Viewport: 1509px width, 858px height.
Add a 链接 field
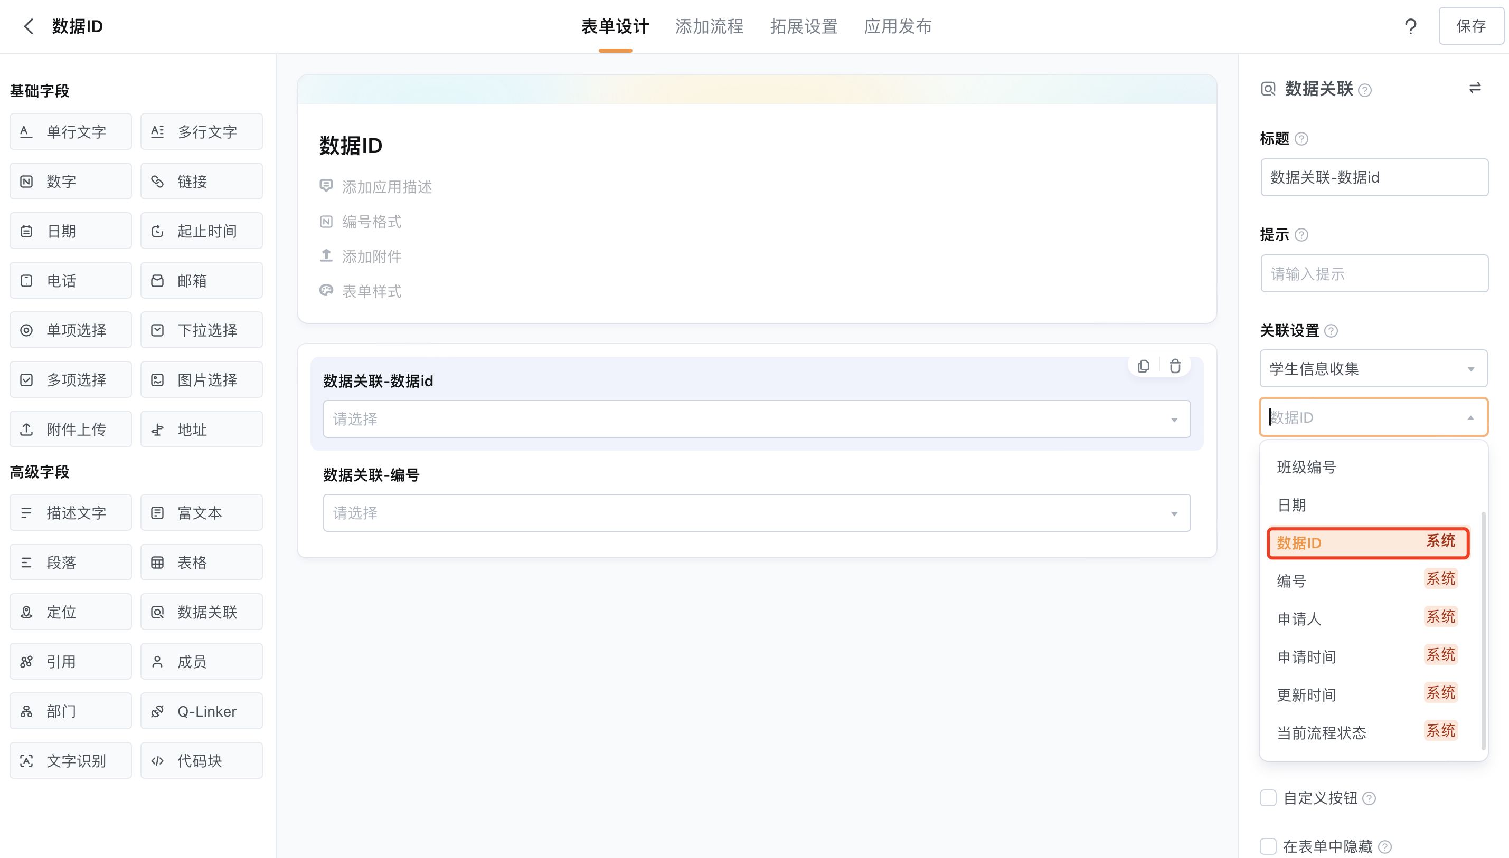point(202,181)
